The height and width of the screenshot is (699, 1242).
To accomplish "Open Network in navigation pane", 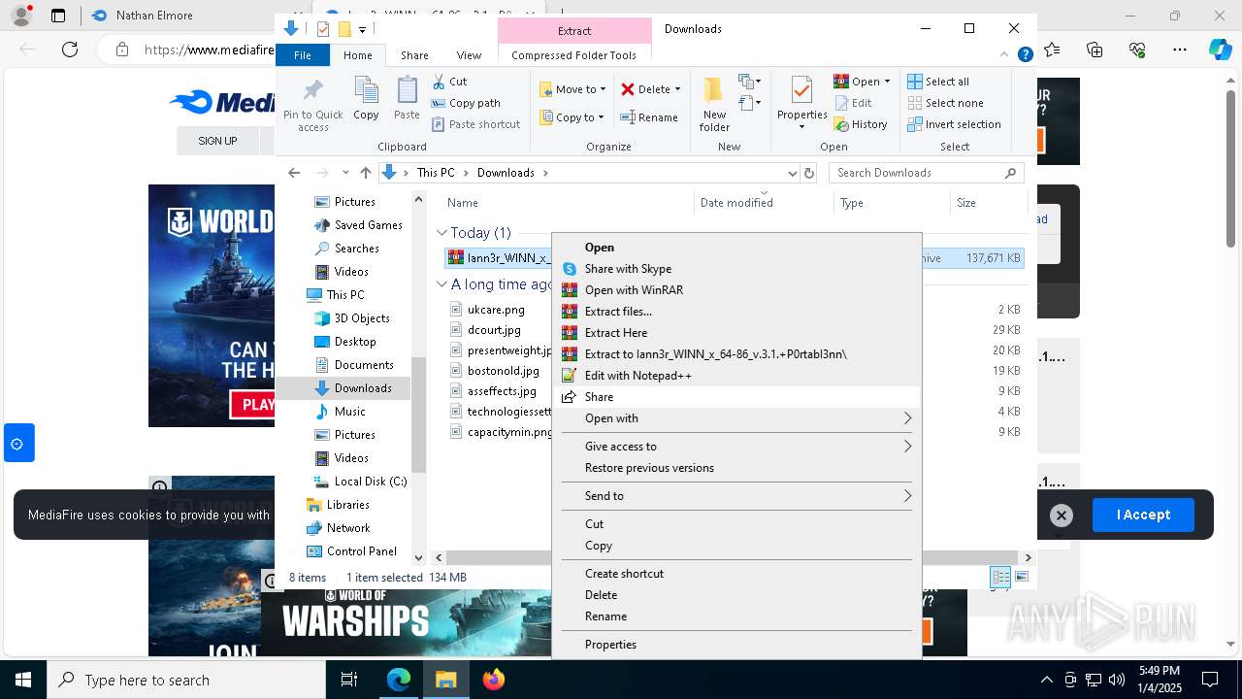I will [x=348, y=528].
